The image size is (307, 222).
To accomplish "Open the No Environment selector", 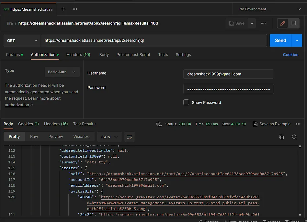I will point(268,9).
